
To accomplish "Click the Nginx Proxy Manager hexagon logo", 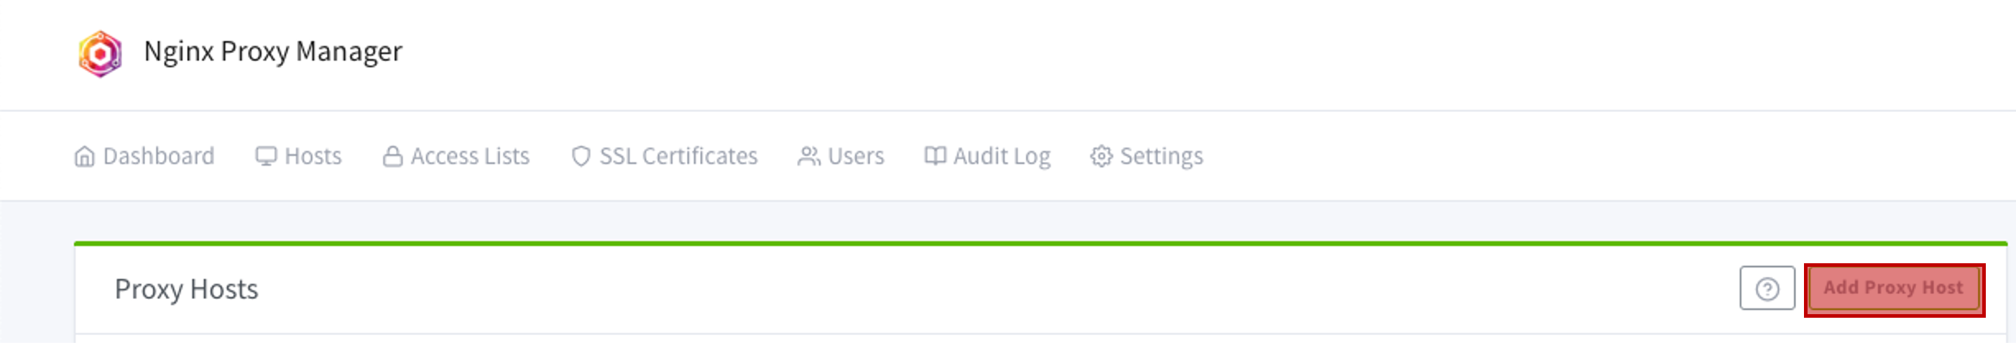I will 100,54.
